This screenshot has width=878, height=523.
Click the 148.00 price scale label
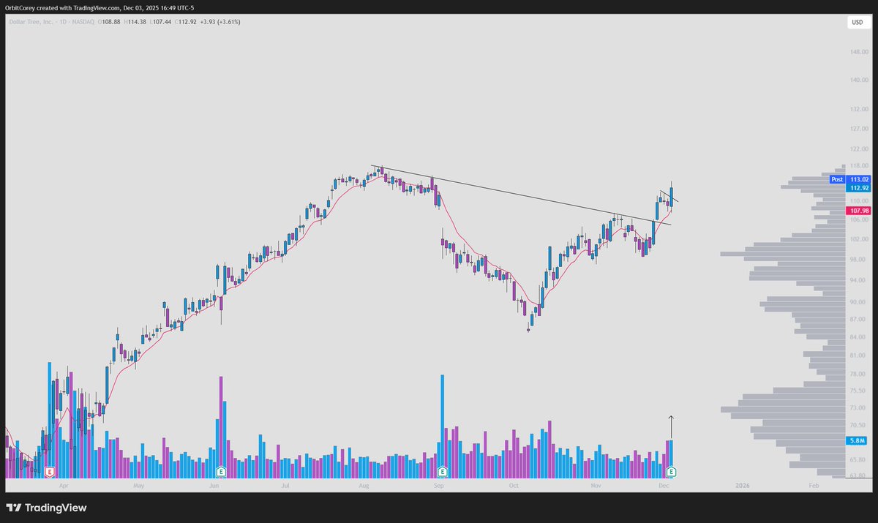click(x=859, y=52)
